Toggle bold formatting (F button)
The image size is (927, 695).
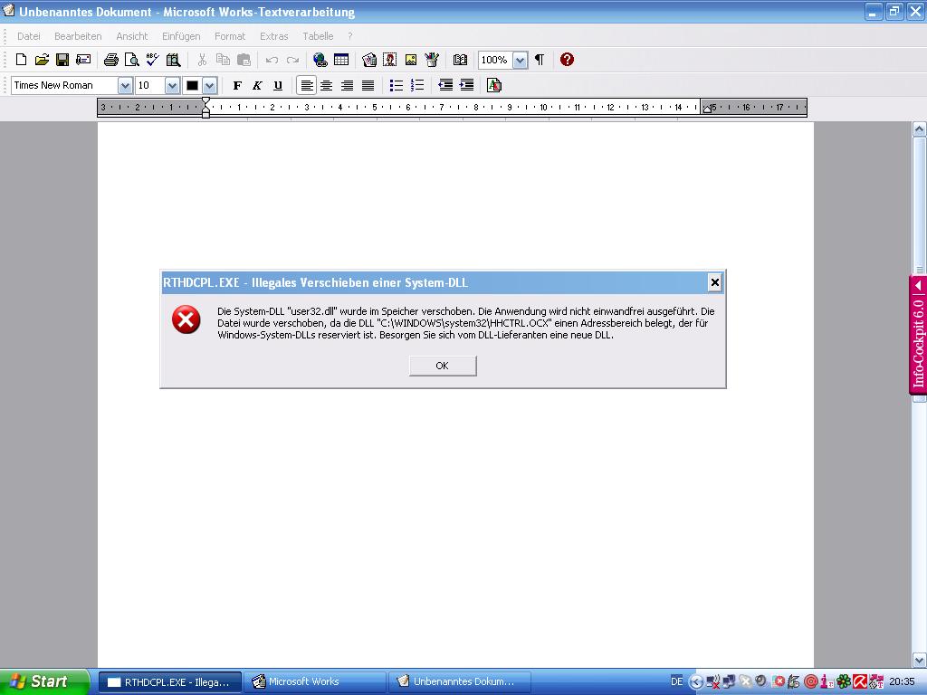pyautogui.click(x=237, y=85)
